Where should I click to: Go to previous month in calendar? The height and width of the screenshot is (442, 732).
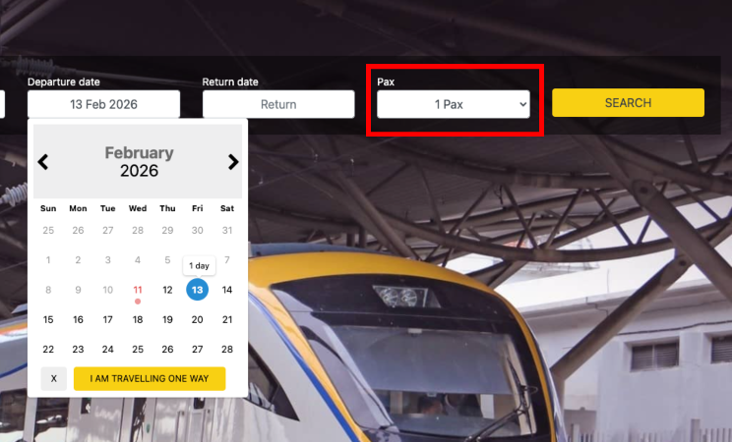point(43,162)
